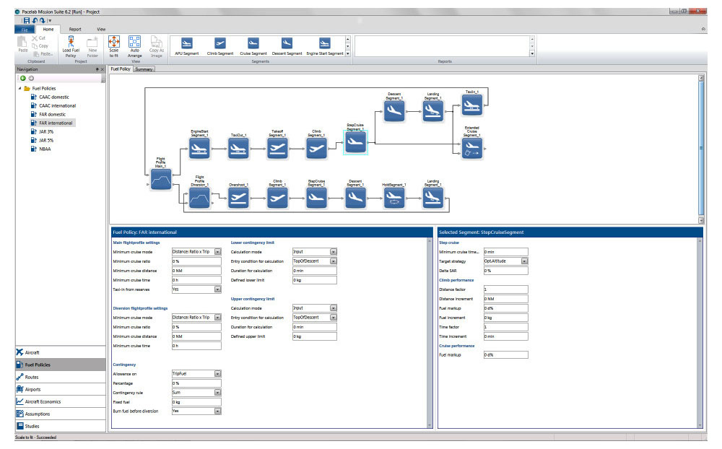Click the Copy command in Clipboard group
The width and height of the screenshot is (722, 449).
[x=40, y=46]
